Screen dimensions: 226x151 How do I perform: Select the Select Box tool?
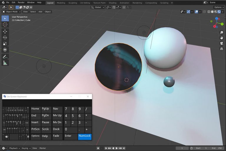(x=5, y=18)
